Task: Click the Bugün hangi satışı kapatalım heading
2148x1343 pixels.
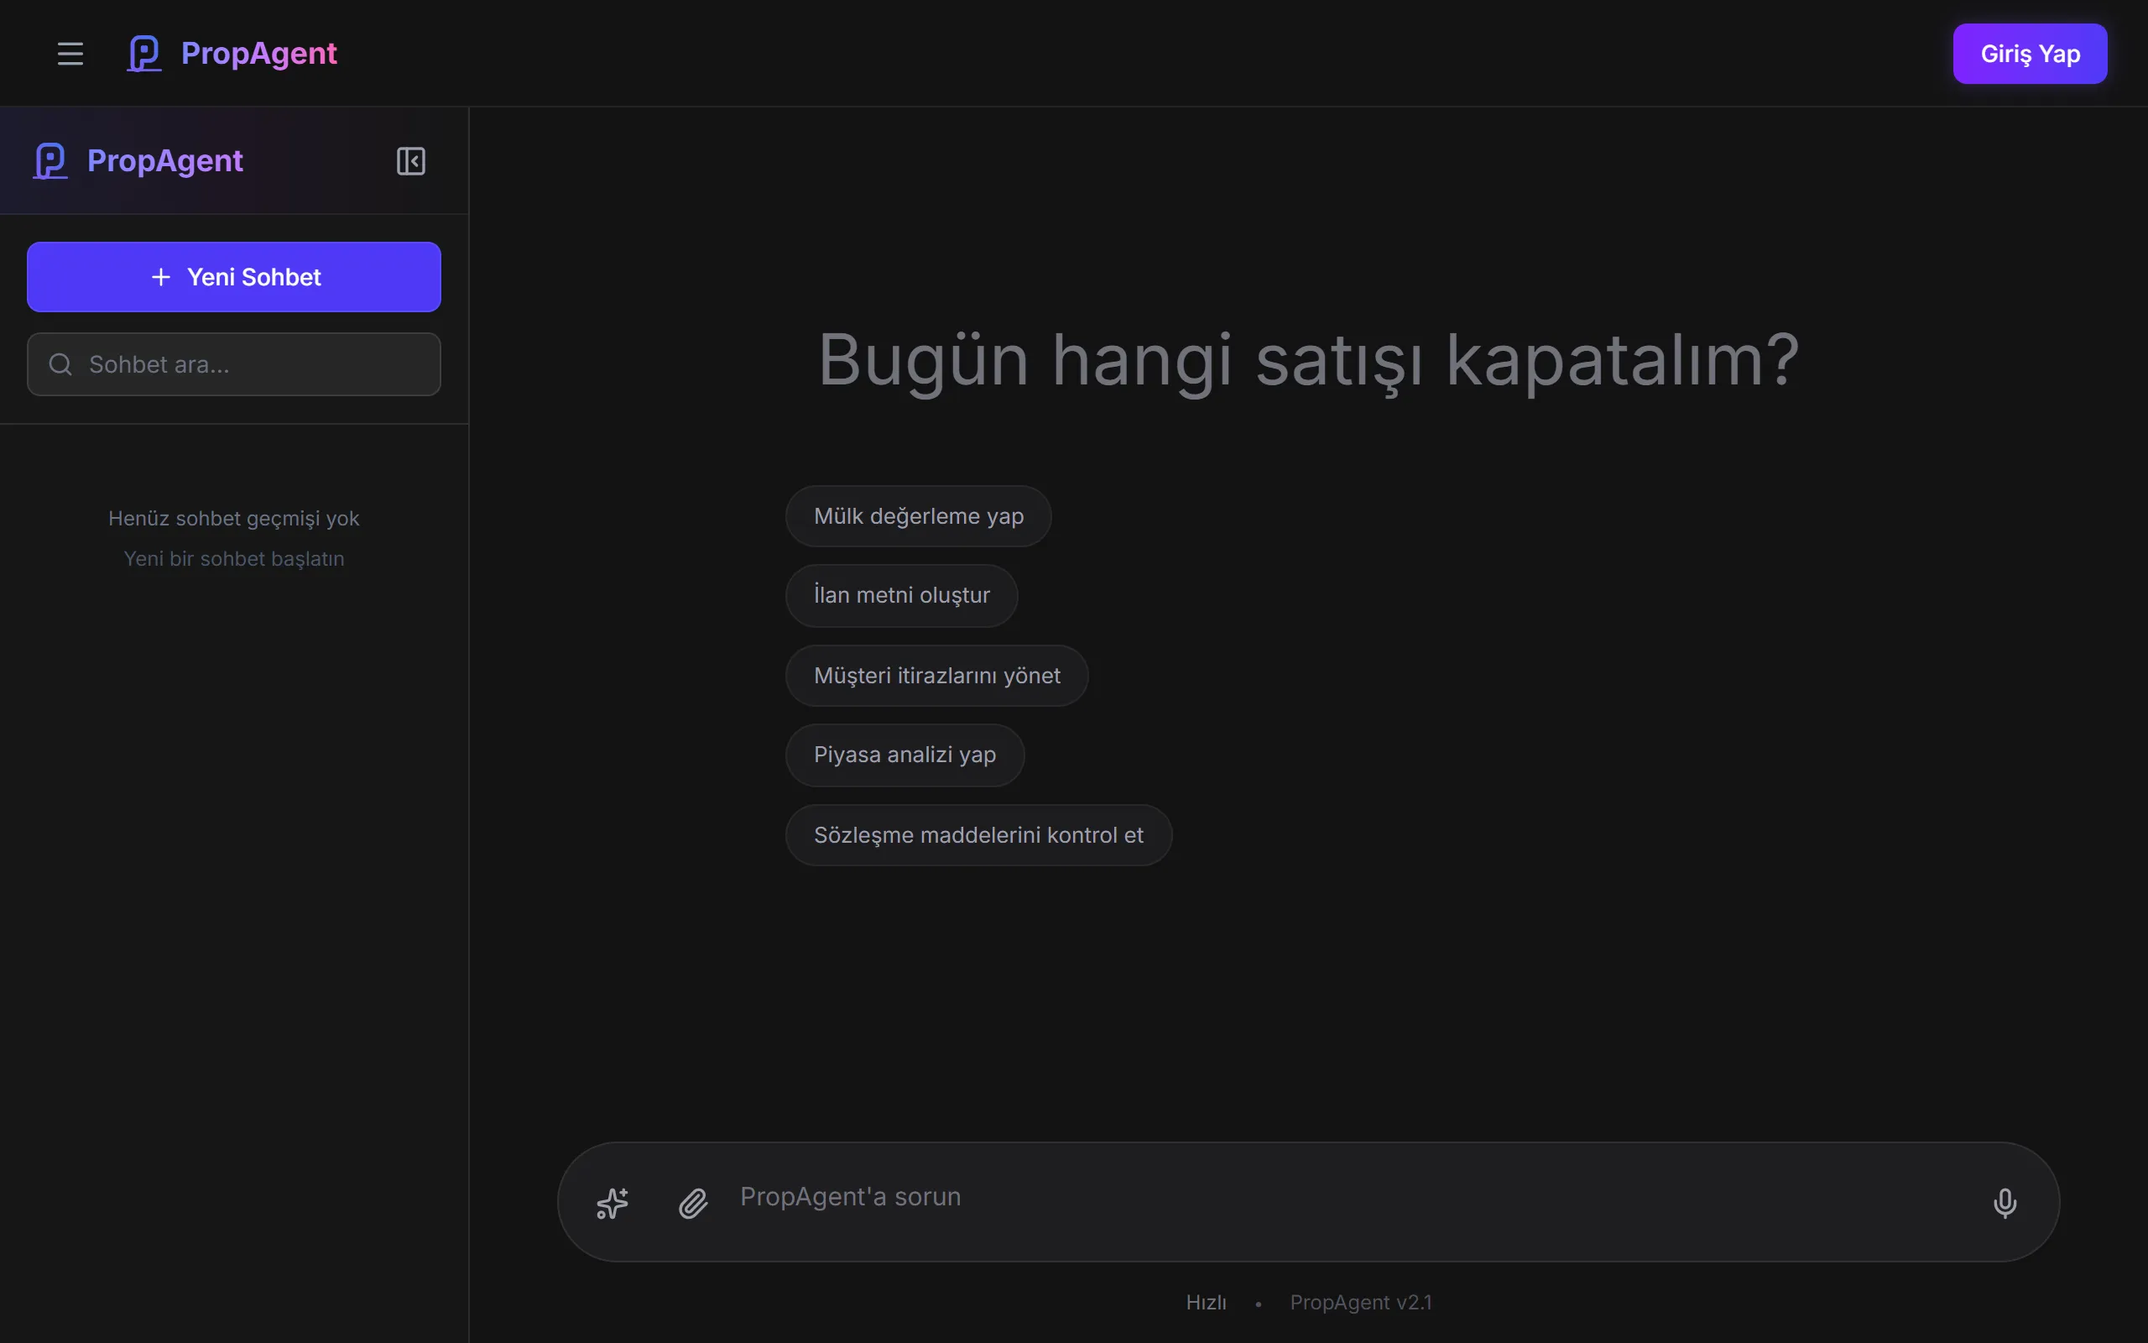Action: coord(1307,361)
